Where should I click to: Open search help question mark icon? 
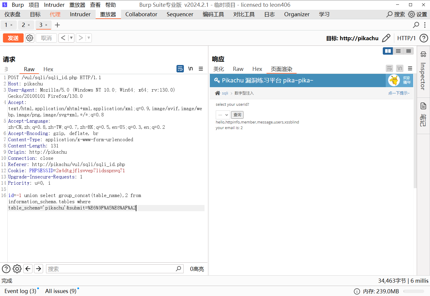(x=6, y=269)
